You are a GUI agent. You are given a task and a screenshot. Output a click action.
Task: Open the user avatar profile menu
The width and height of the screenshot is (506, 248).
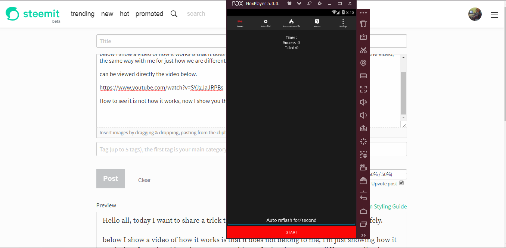tap(475, 14)
